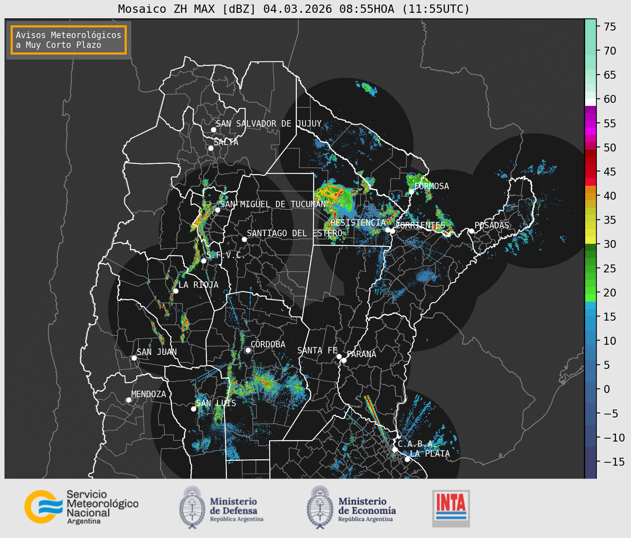Click the Avisos Meteorológicos a Muy Corto Plazo box
Image resolution: width=631 pixels, height=538 pixels.
pos(68,40)
